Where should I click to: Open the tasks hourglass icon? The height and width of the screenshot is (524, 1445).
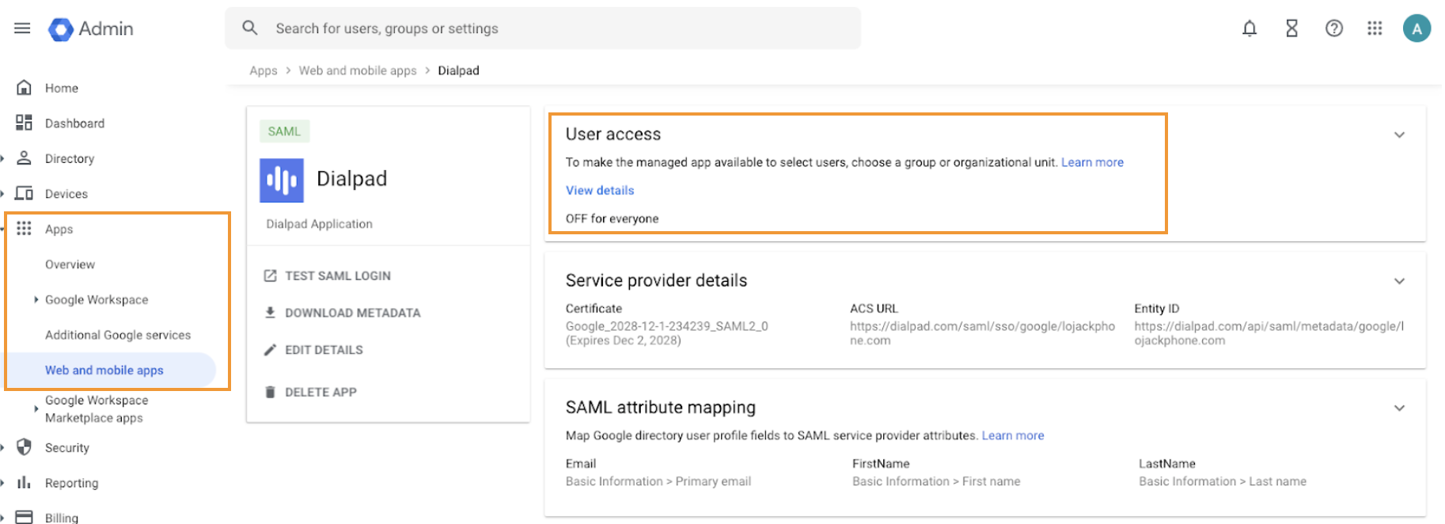tap(1291, 28)
